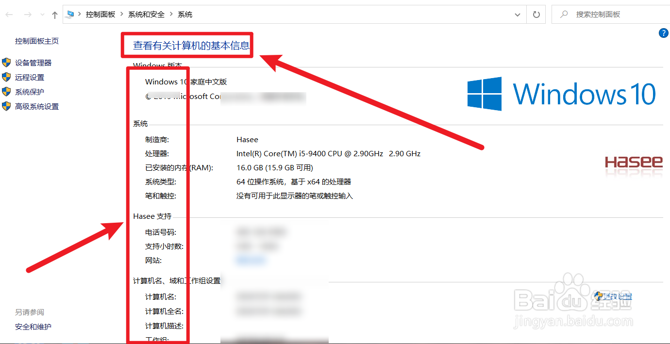The height and width of the screenshot is (344, 670).
Task: Click the 计算机描述 label
Action: tap(165, 326)
